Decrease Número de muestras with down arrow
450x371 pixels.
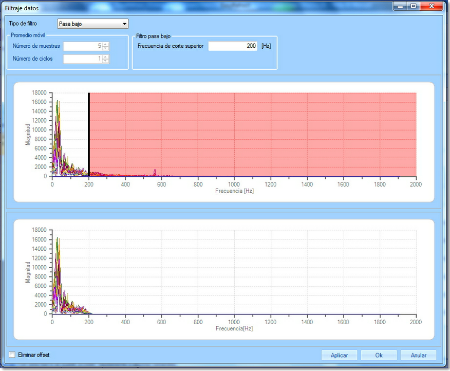point(106,48)
